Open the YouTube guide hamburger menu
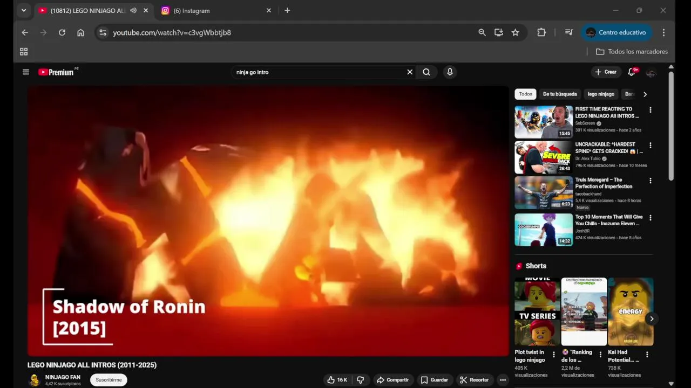 [x=25, y=72]
